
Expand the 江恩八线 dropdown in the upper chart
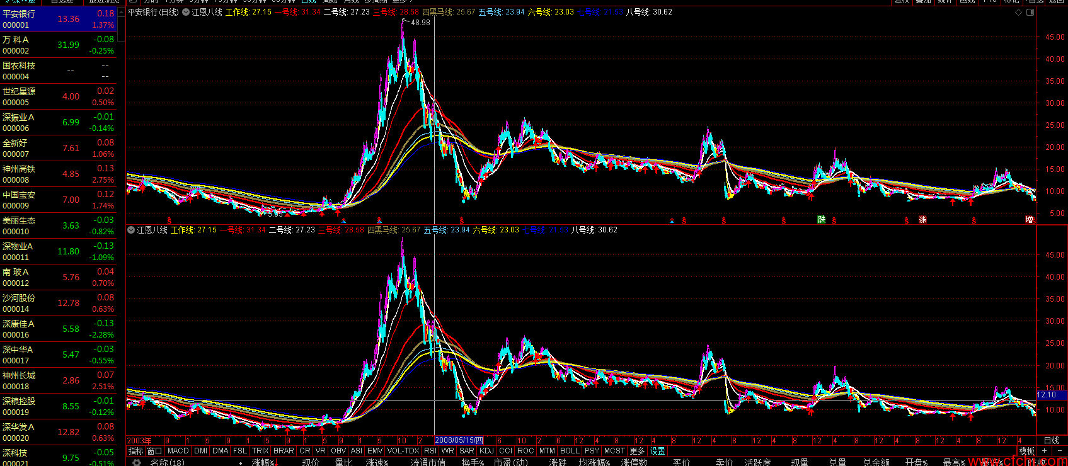coord(186,12)
